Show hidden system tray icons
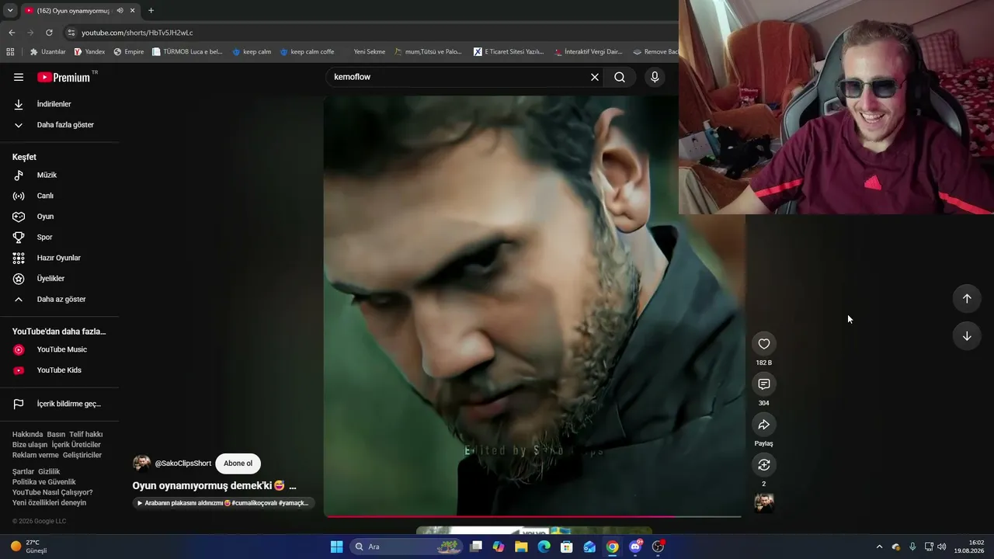Image resolution: width=994 pixels, height=559 pixels. 879,547
